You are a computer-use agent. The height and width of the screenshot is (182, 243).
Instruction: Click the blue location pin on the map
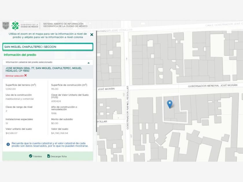(170, 104)
